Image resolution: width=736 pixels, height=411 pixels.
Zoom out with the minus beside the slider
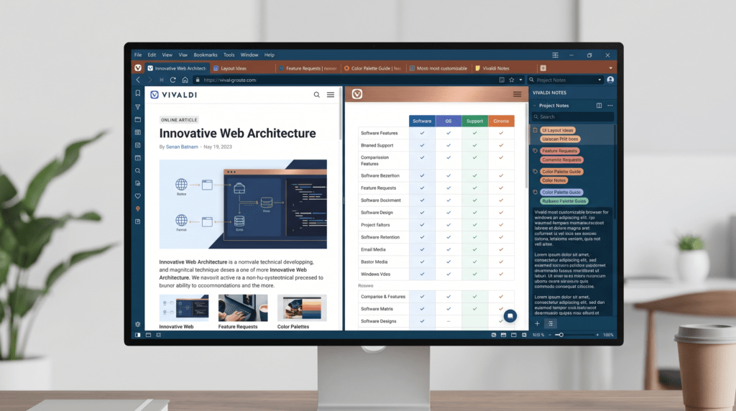[x=550, y=335]
